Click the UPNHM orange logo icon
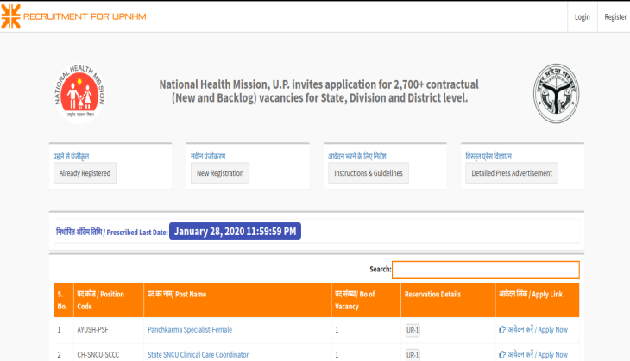The image size is (630, 361). [11, 16]
